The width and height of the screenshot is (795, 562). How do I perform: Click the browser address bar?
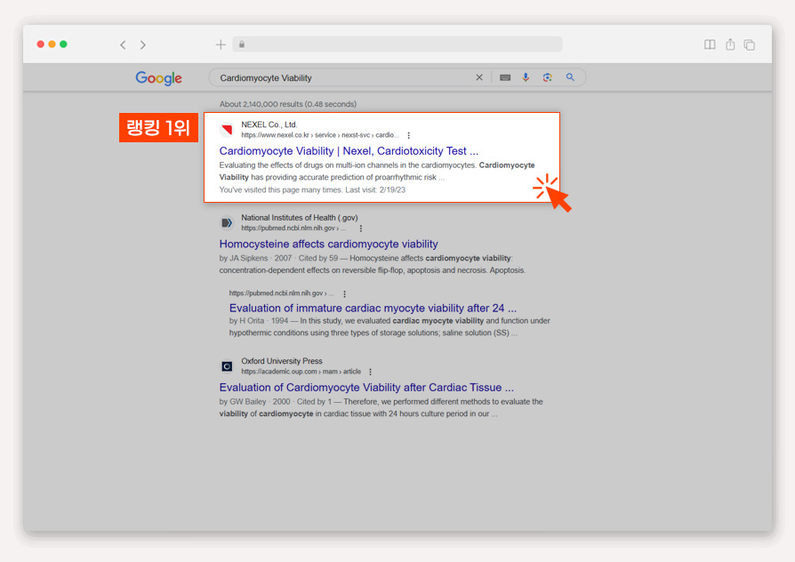[397, 44]
